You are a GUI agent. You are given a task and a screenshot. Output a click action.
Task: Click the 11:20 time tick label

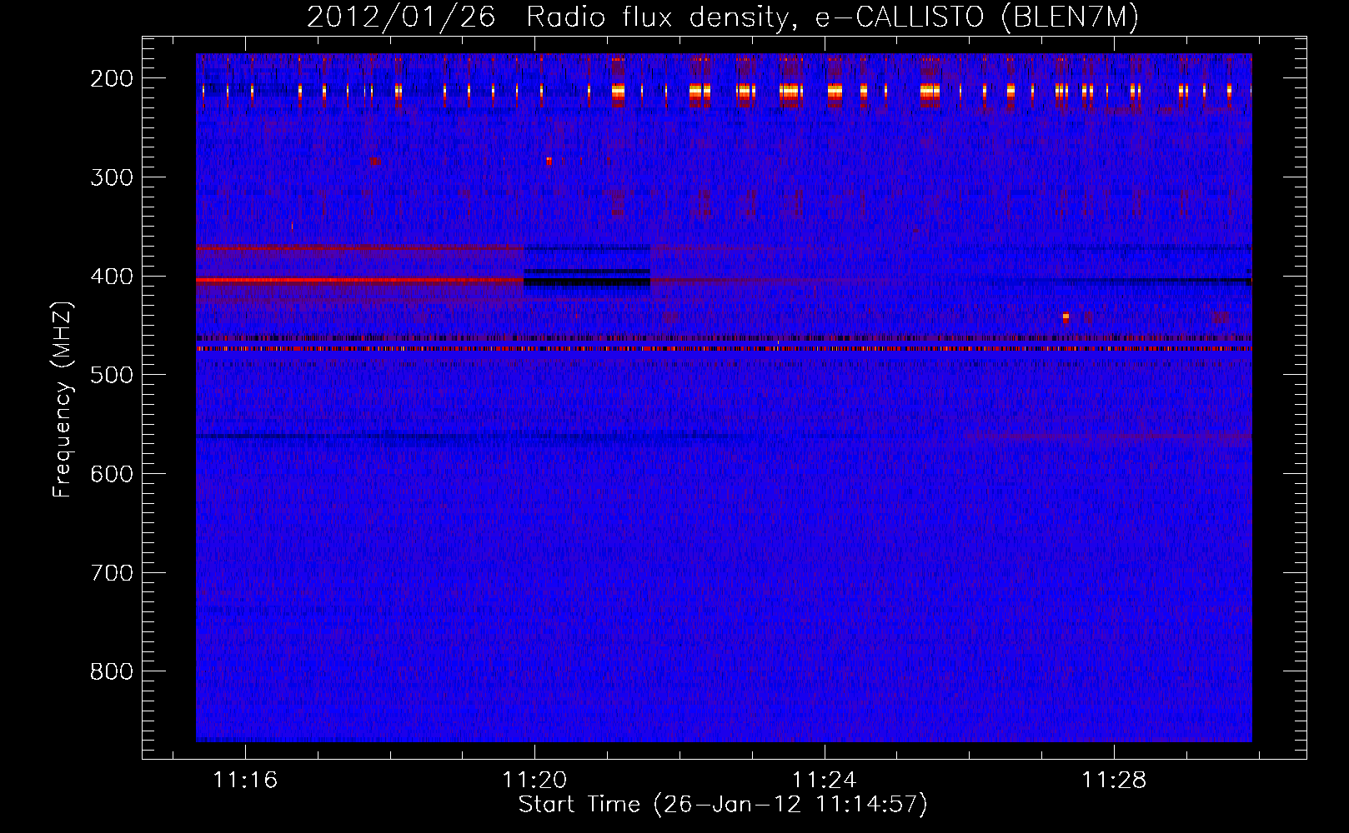[534, 780]
